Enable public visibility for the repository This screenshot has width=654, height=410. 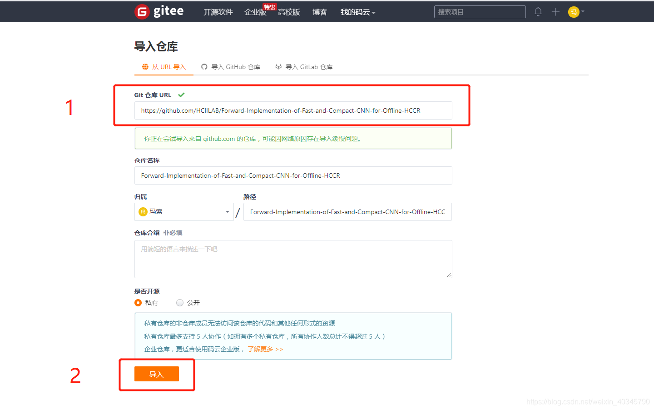point(180,302)
